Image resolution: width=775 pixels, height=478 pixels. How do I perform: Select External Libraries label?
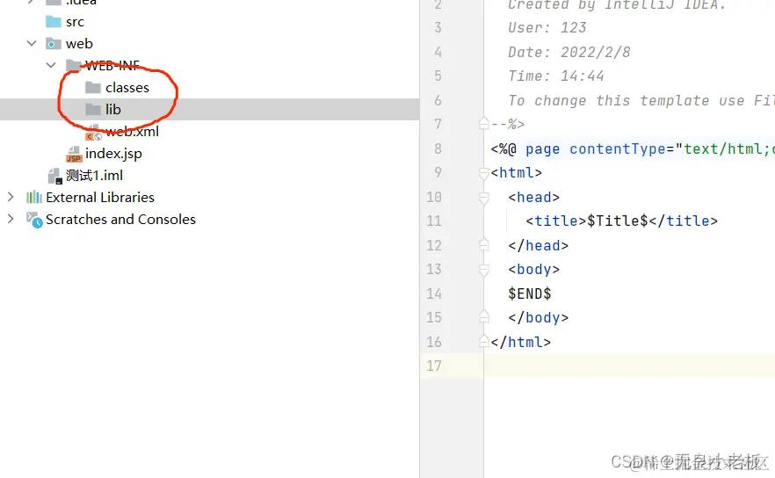coord(100,197)
